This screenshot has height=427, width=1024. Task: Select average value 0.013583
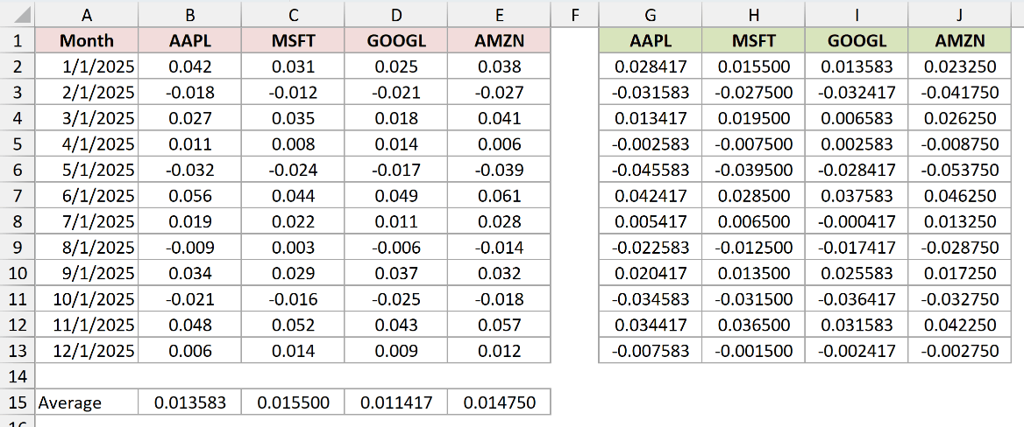[x=189, y=402]
